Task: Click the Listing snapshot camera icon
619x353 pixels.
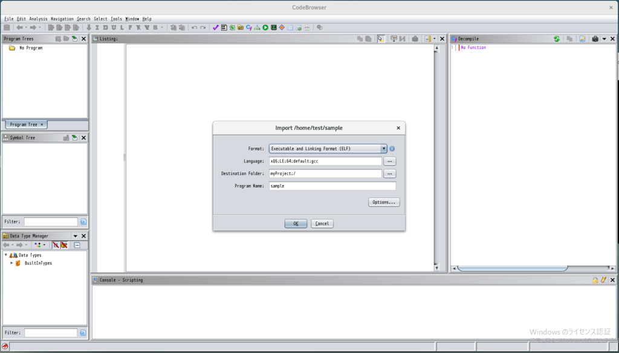Action: point(415,39)
